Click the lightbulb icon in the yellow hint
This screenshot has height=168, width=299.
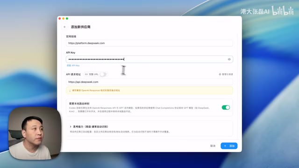coord(70,91)
